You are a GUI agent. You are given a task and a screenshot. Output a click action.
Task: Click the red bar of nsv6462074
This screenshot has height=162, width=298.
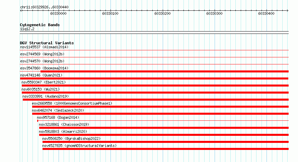(x=160, y=114)
